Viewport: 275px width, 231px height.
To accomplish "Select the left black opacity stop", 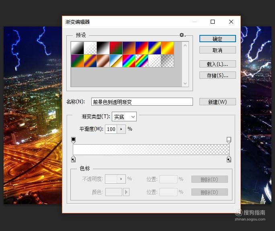I will point(73,140).
